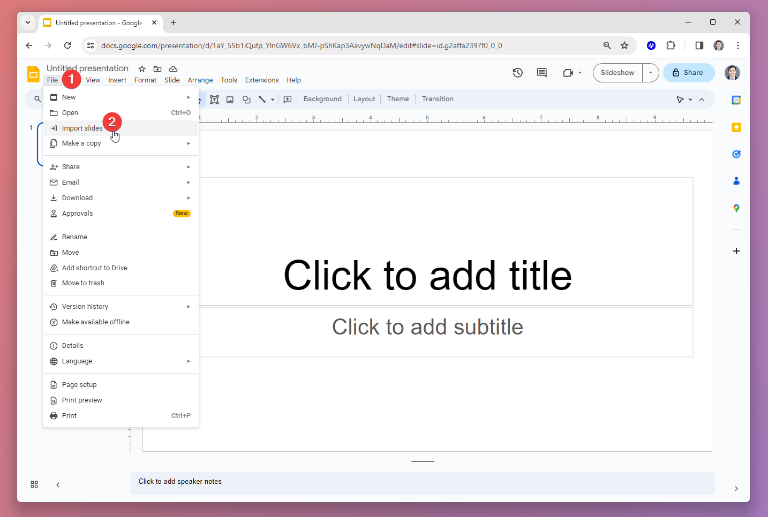Select the shape tool

pos(246,100)
